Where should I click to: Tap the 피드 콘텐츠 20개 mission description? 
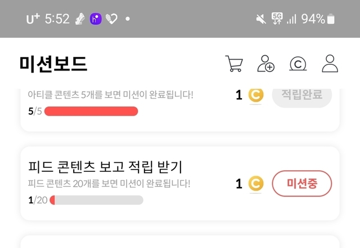pyautogui.click(x=109, y=183)
